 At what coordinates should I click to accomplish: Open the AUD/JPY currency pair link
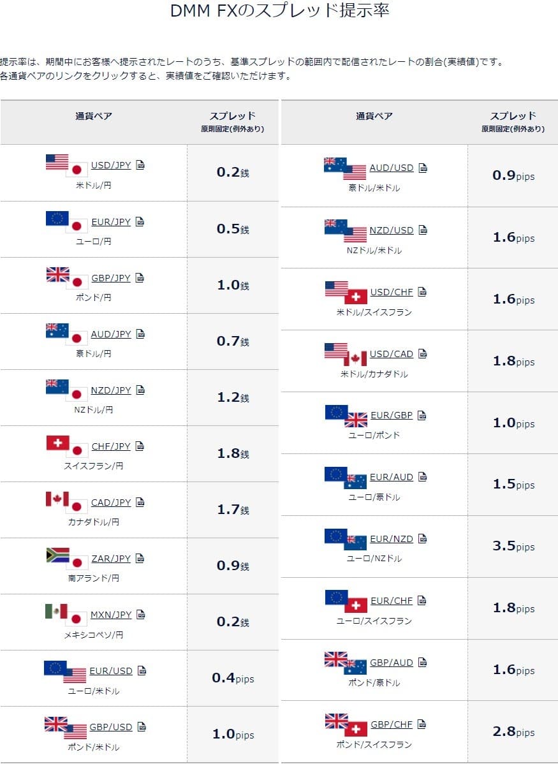(x=111, y=334)
